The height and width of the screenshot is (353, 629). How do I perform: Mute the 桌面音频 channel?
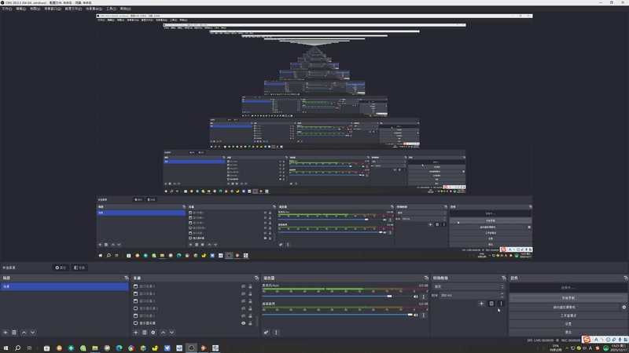416,315
